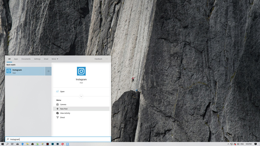Click the Task View taskbar icon

click(x=12, y=144)
